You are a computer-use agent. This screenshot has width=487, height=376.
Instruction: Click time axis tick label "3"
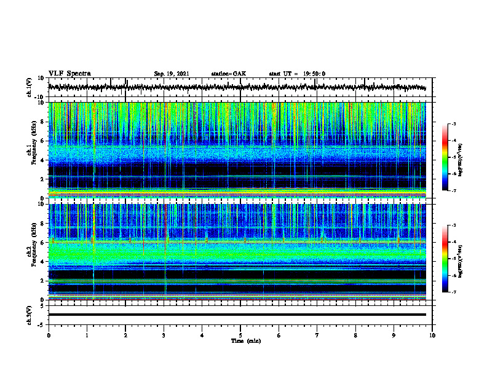164,335
